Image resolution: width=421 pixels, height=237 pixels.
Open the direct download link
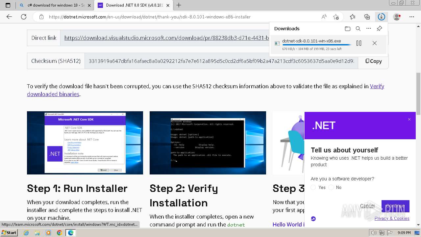pos(167,38)
